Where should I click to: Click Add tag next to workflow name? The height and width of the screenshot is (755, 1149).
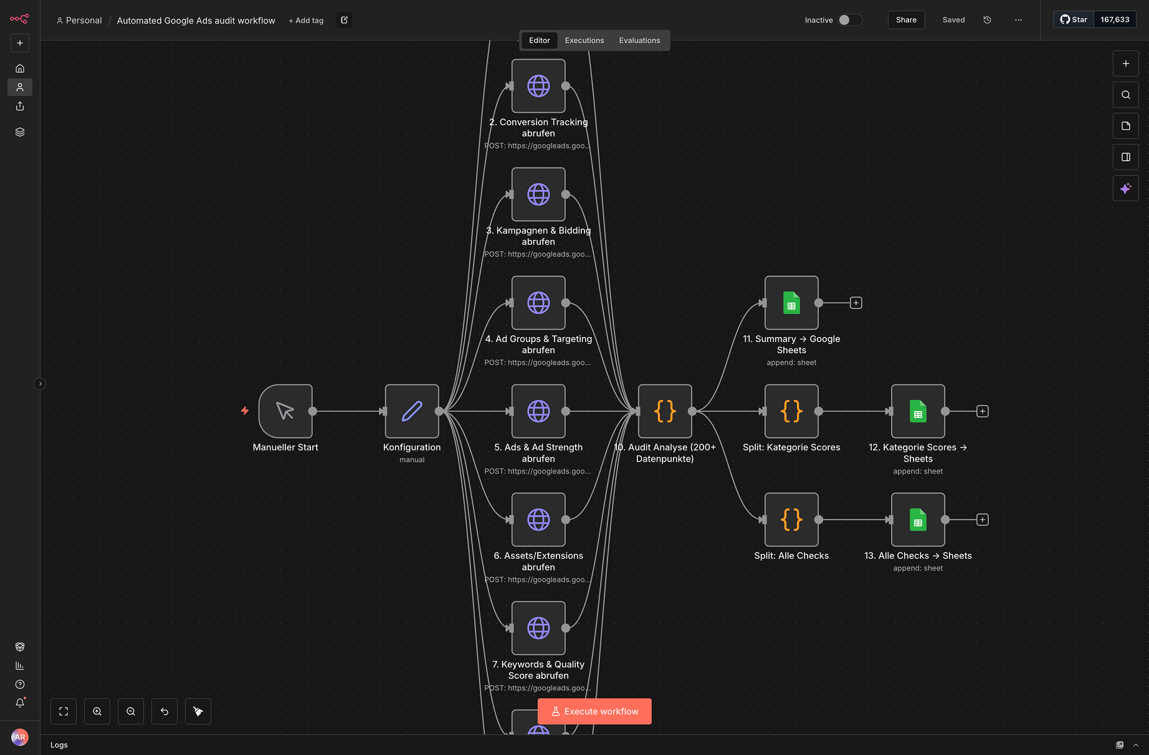click(306, 21)
